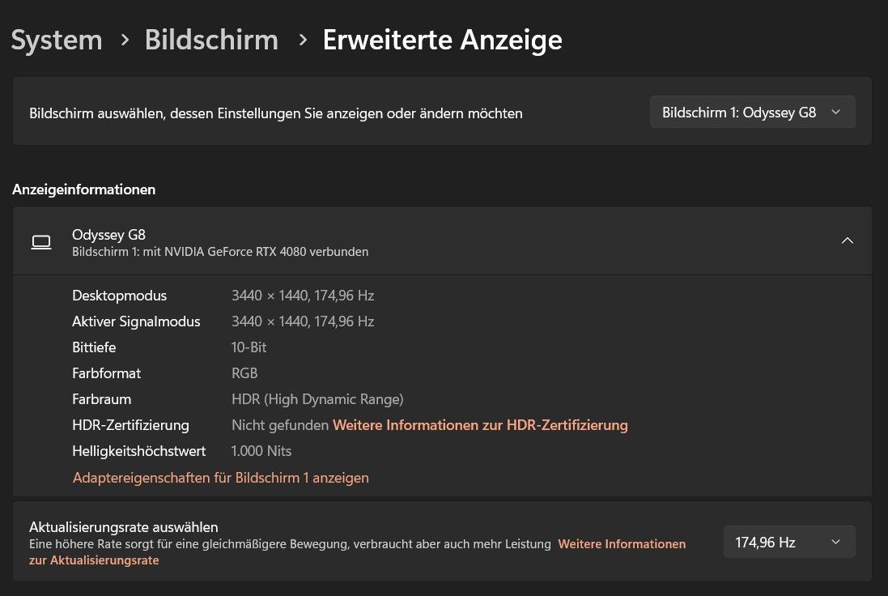Open Bildschirm breadcrumb level
This screenshot has height=596, width=888.
point(211,40)
